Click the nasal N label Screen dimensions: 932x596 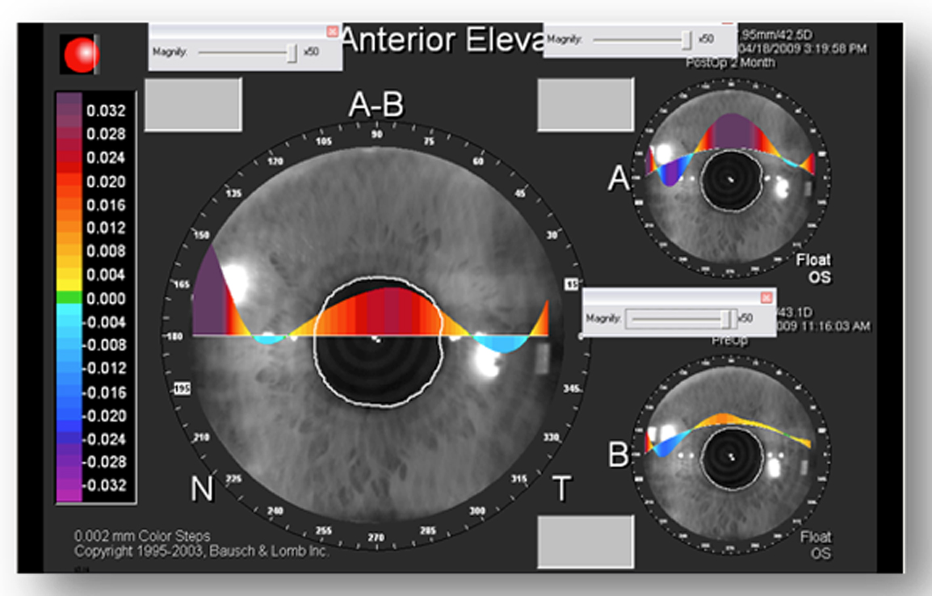coord(202,489)
